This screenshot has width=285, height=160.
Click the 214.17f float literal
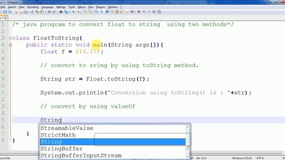click(x=88, y=52)
